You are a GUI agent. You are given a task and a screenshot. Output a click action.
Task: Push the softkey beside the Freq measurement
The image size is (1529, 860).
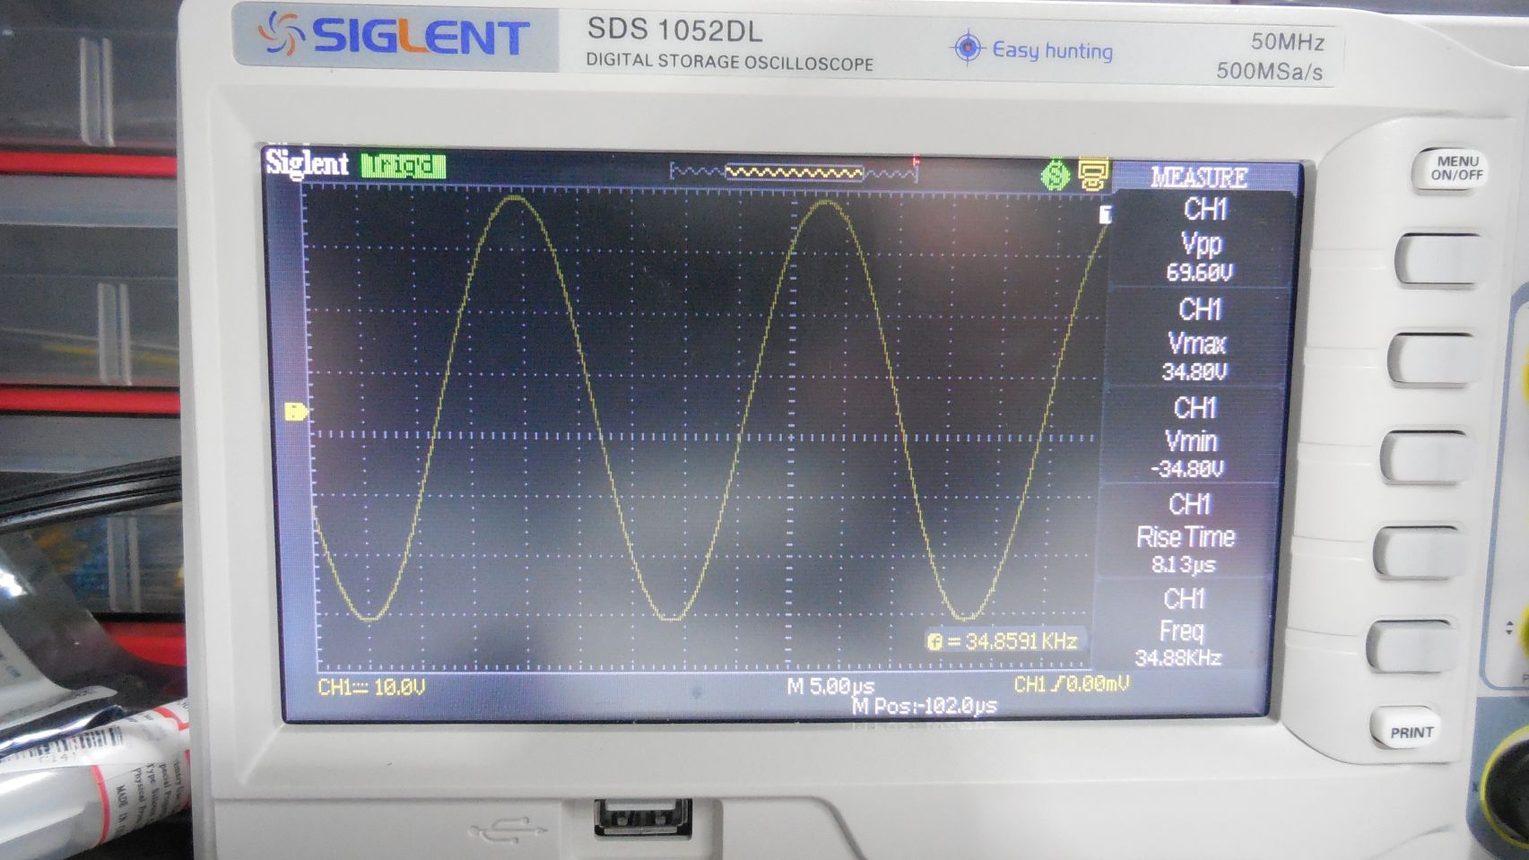pyautogui.click(x=1412, y=646)
